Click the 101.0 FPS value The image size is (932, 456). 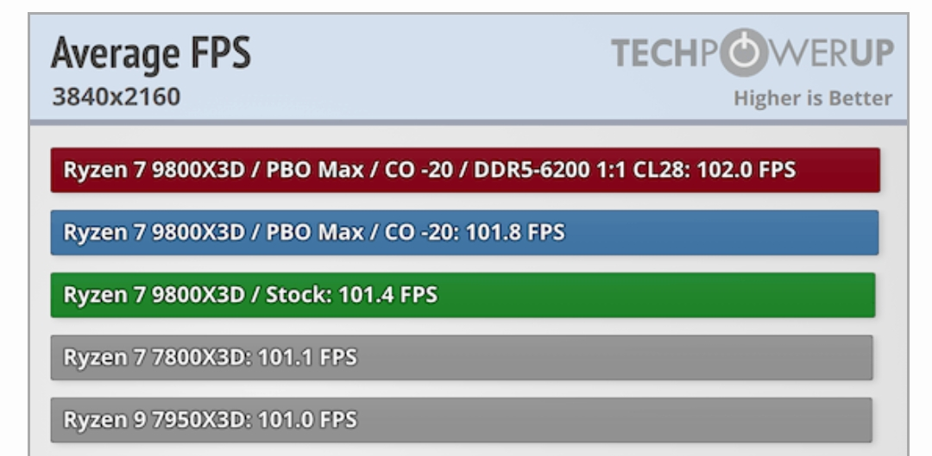(x=307, y=420)
